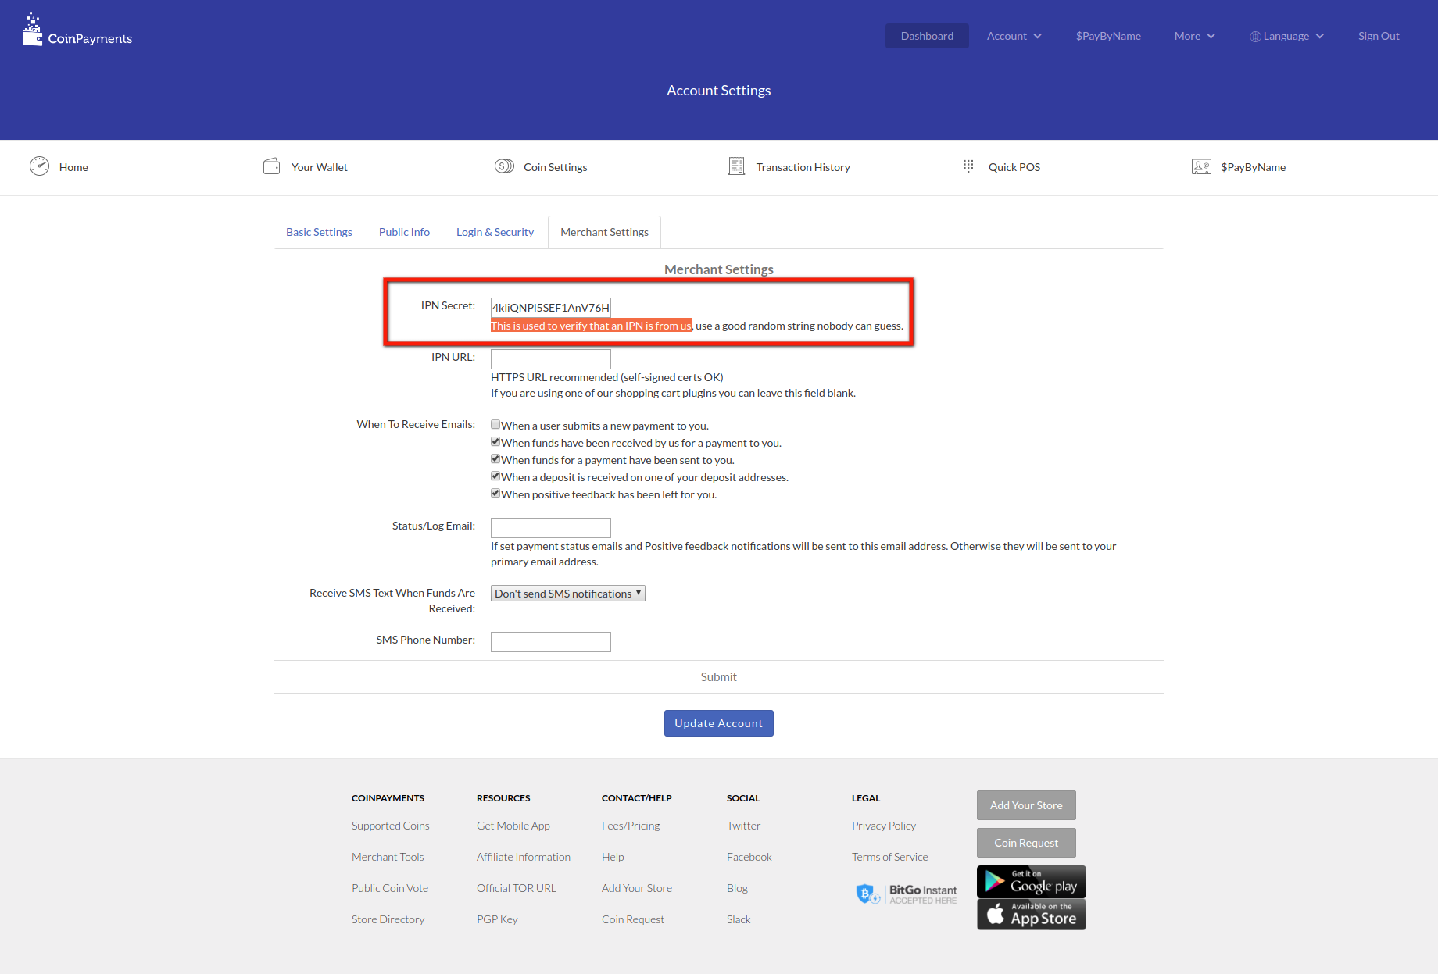The height and width of the screenshot is (974, 1438).
Task: Click the Update Account button
Action: click(x=719, y=723)
